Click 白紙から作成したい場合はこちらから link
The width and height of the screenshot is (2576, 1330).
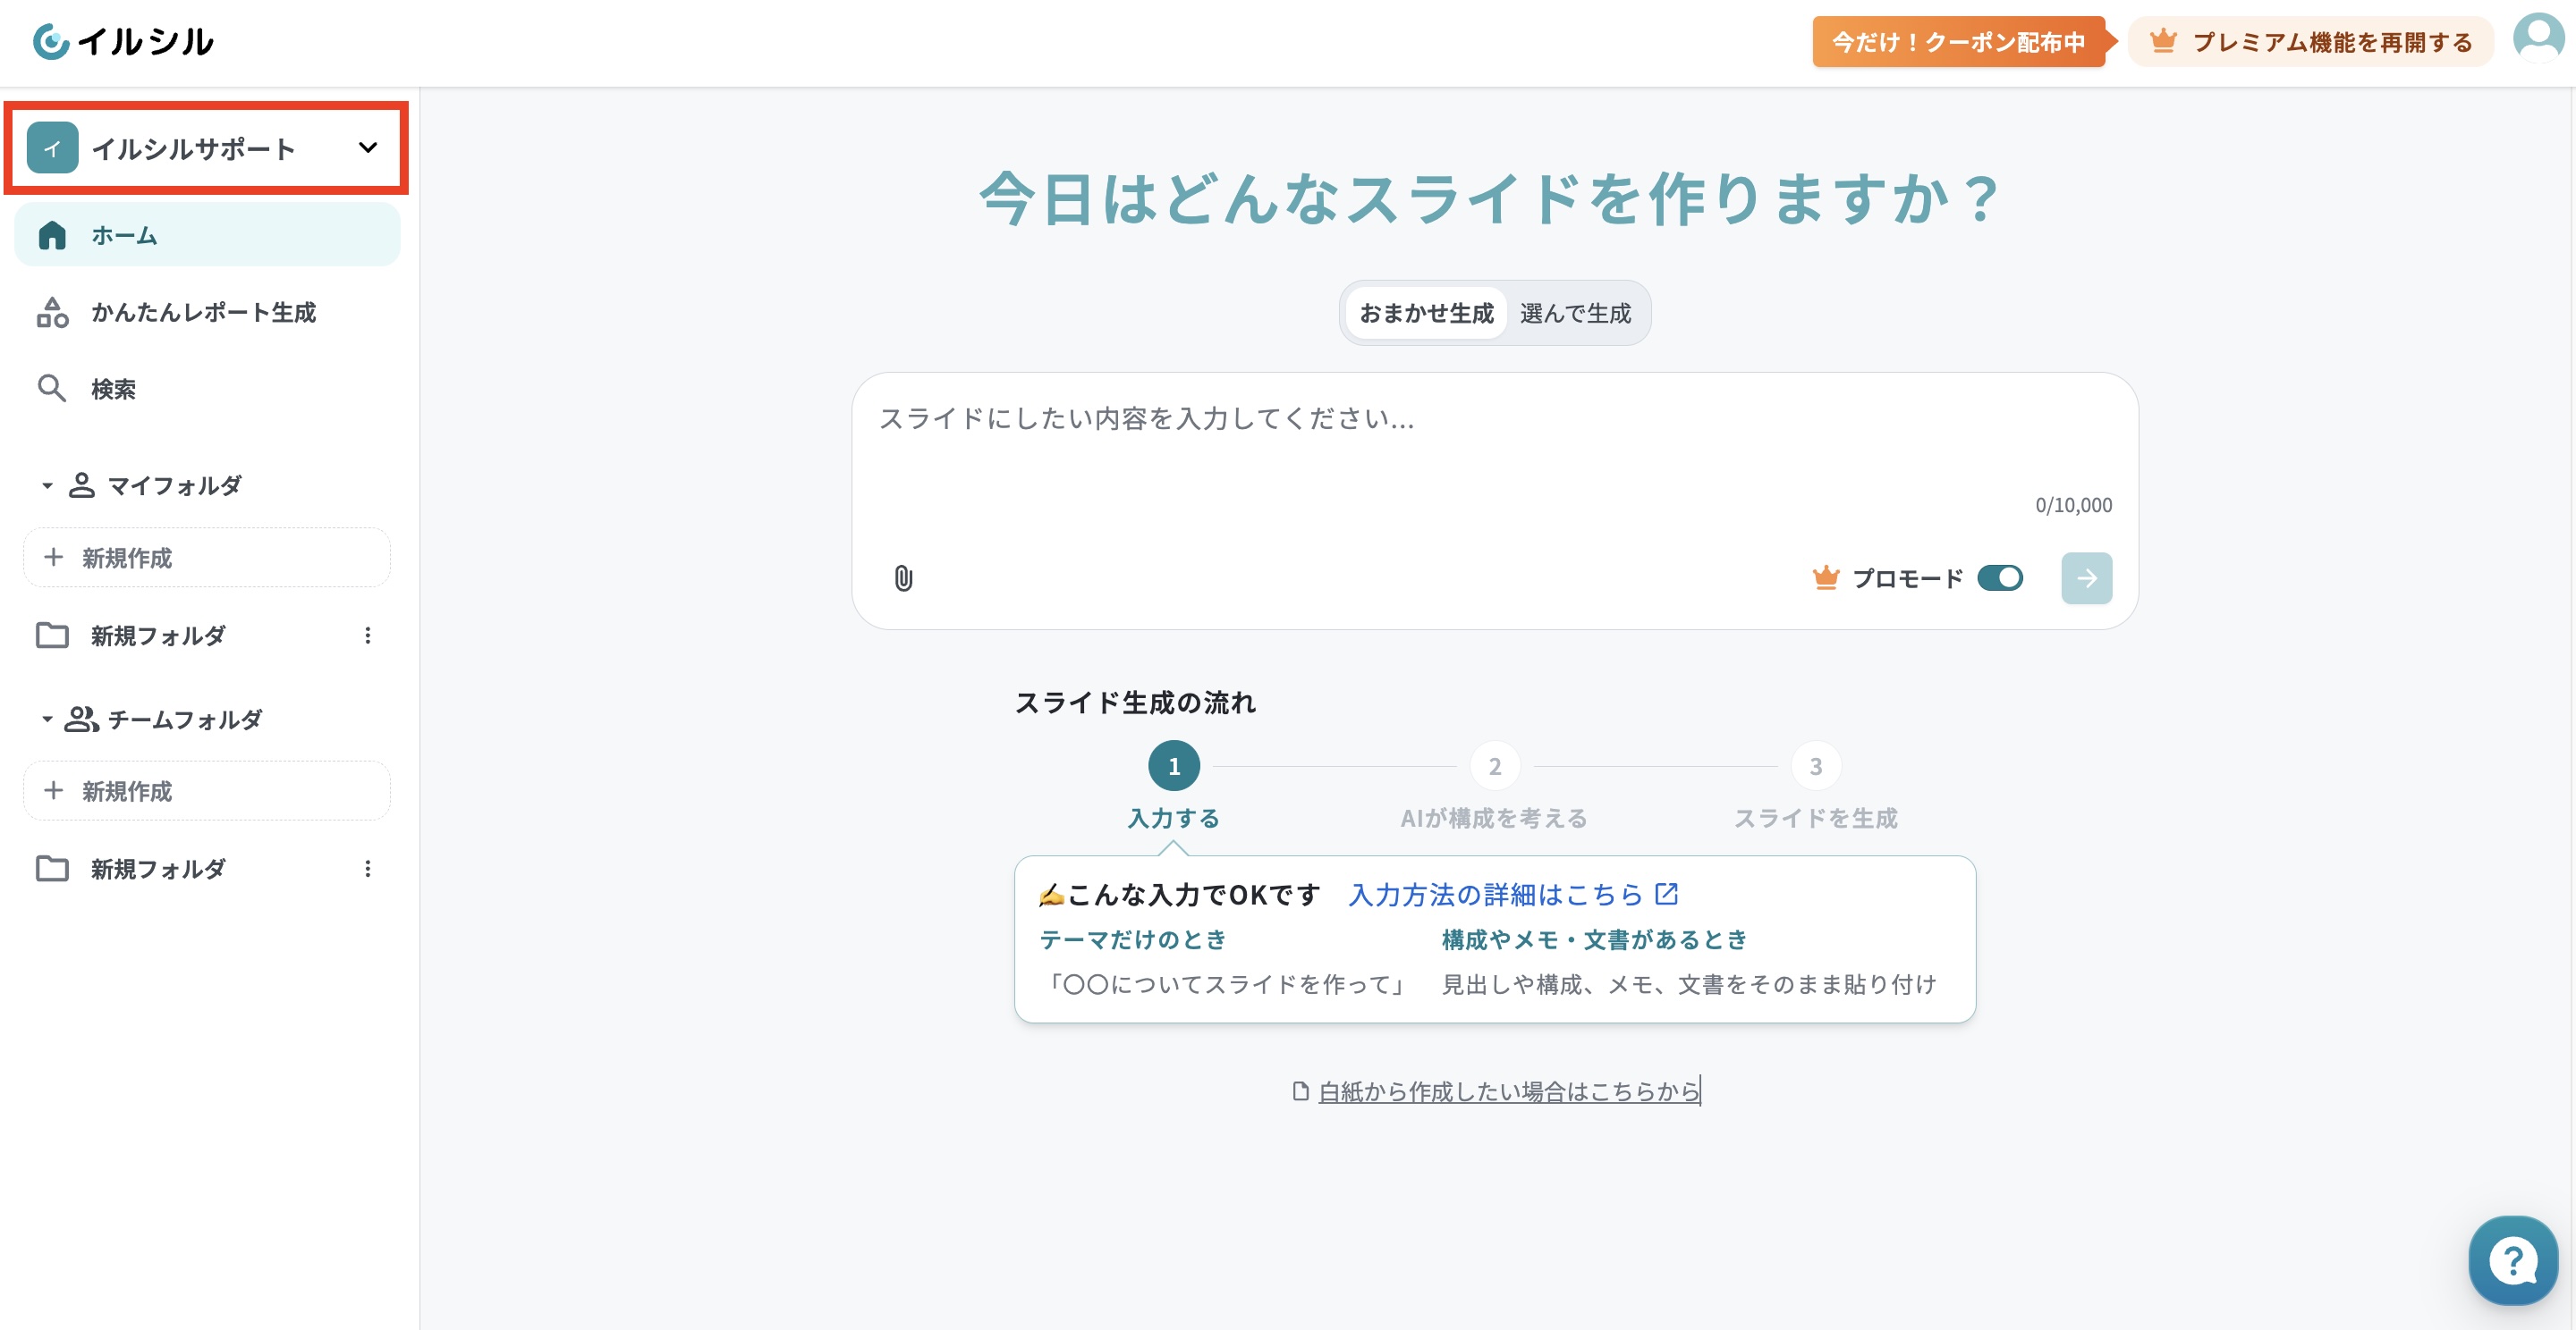pos(1508,1091)
